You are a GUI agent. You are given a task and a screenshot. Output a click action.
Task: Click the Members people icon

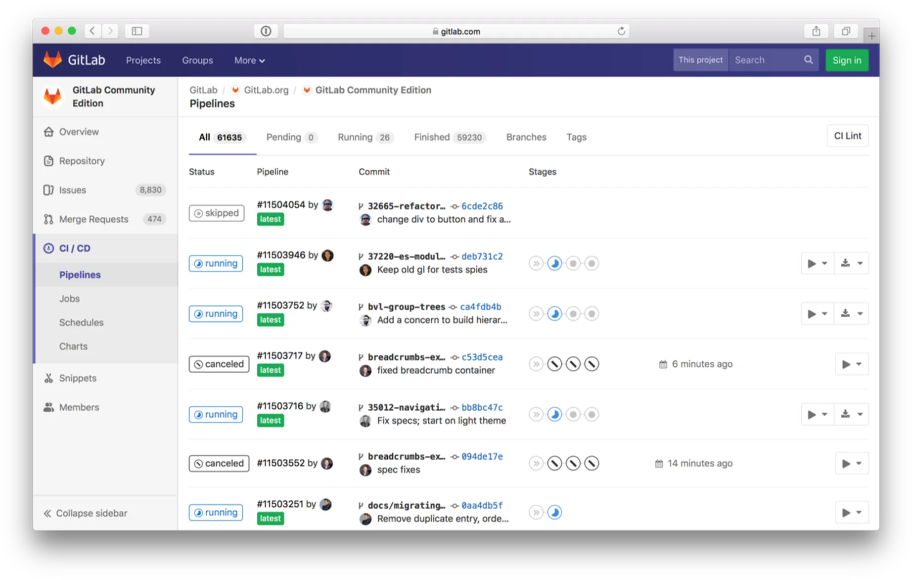pos(48,407)
